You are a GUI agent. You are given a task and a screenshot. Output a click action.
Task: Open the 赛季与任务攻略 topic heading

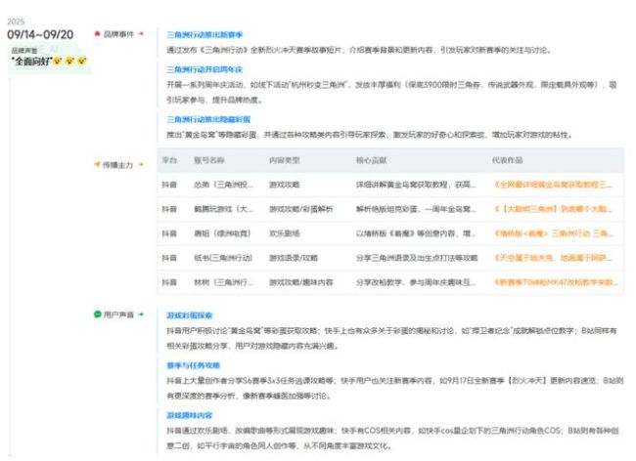(x=193, y=365)
